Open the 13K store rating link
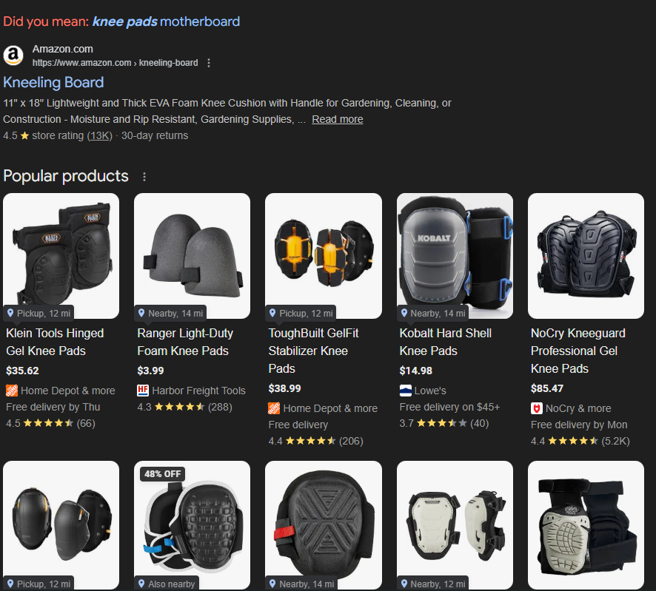 tap(99, 136)
